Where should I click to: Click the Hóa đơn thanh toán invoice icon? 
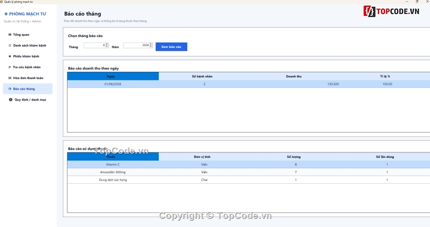pyautogui.click(x=10, y=78)
